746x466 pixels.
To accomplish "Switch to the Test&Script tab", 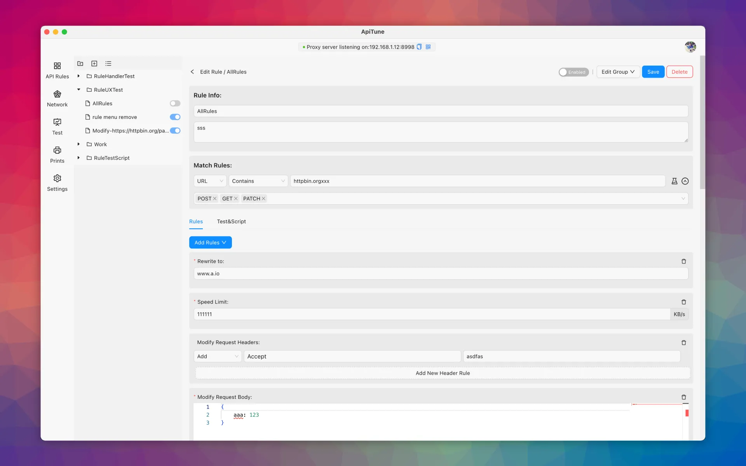I will coord(231,221).
